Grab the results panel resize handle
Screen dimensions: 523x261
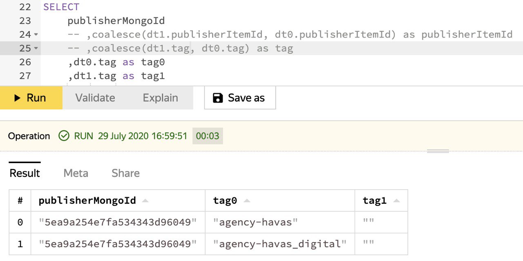click(438, 151)
